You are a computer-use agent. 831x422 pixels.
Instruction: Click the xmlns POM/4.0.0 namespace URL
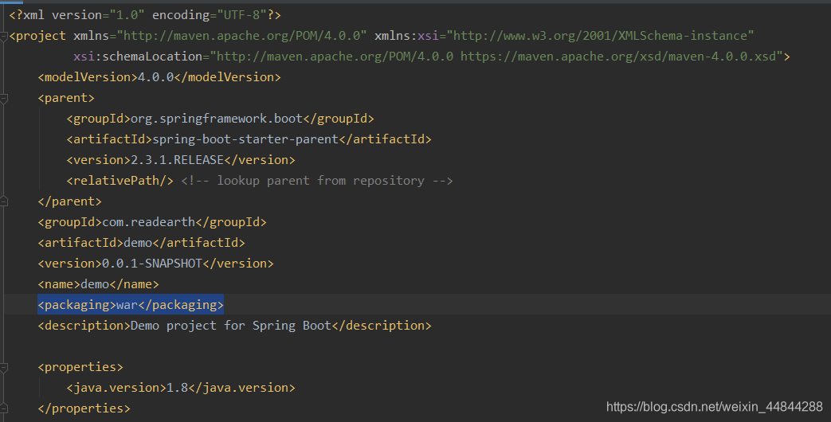tap(241, 36)
